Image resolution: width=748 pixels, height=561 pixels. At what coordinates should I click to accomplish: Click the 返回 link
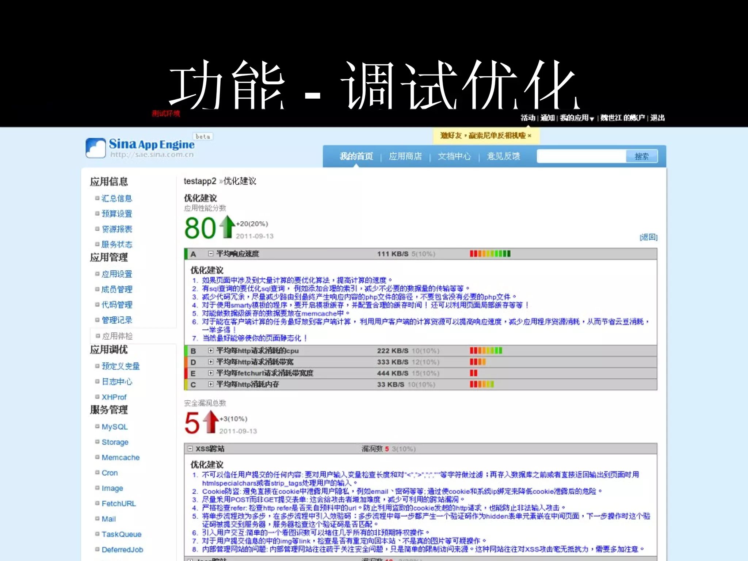coord(648,237)
